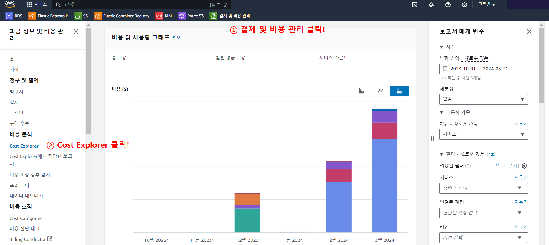Click the calendar icon in date range
This screenshot has width=549, height=245.
coord(445,69)
